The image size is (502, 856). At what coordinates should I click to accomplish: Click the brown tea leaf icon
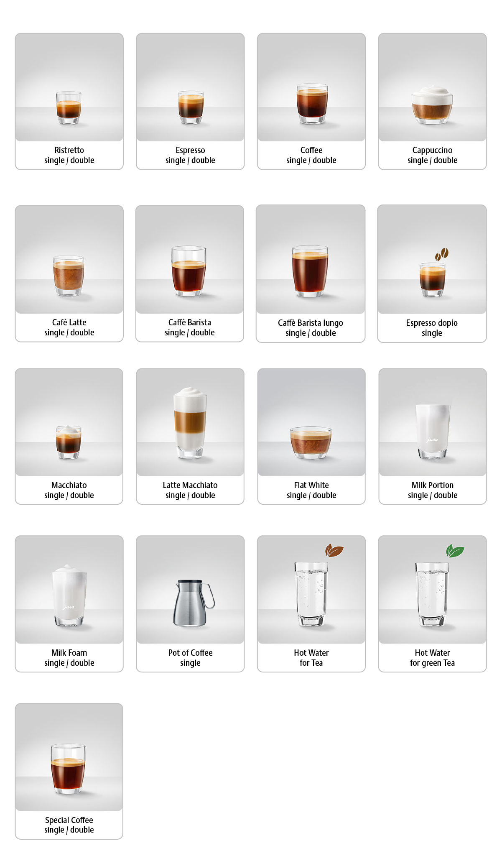point(334,551)
